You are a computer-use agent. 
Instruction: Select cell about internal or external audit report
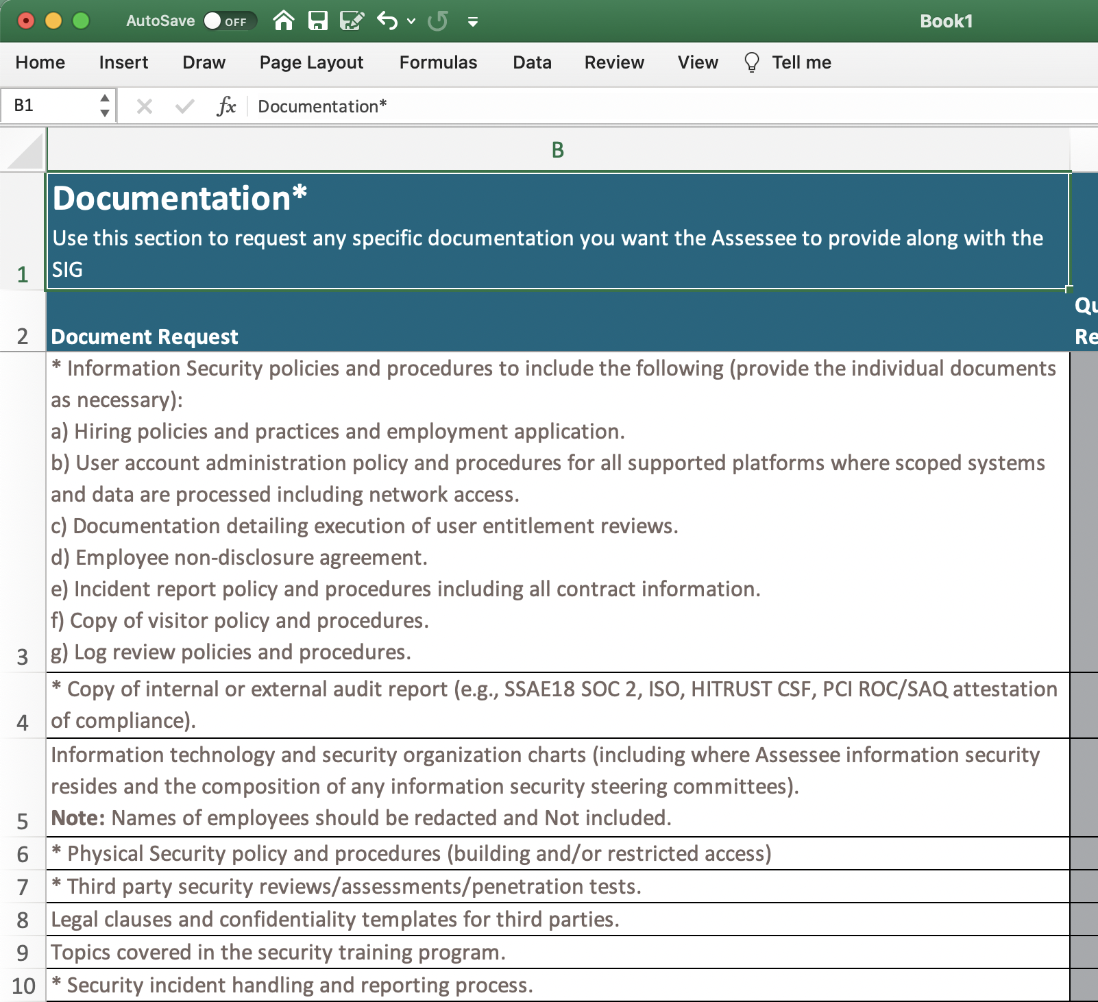coord(558,705)
